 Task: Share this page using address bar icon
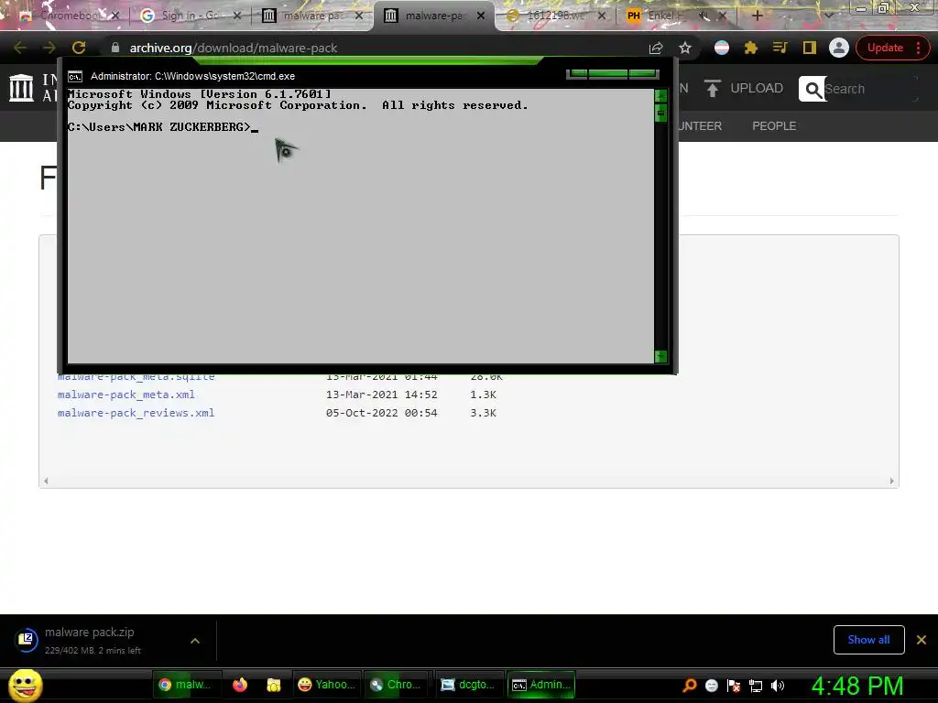(x=656, y=48)
